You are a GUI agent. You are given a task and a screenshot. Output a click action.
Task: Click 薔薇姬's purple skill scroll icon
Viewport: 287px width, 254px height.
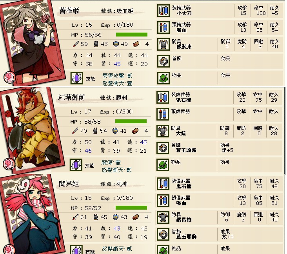(77, 78)
